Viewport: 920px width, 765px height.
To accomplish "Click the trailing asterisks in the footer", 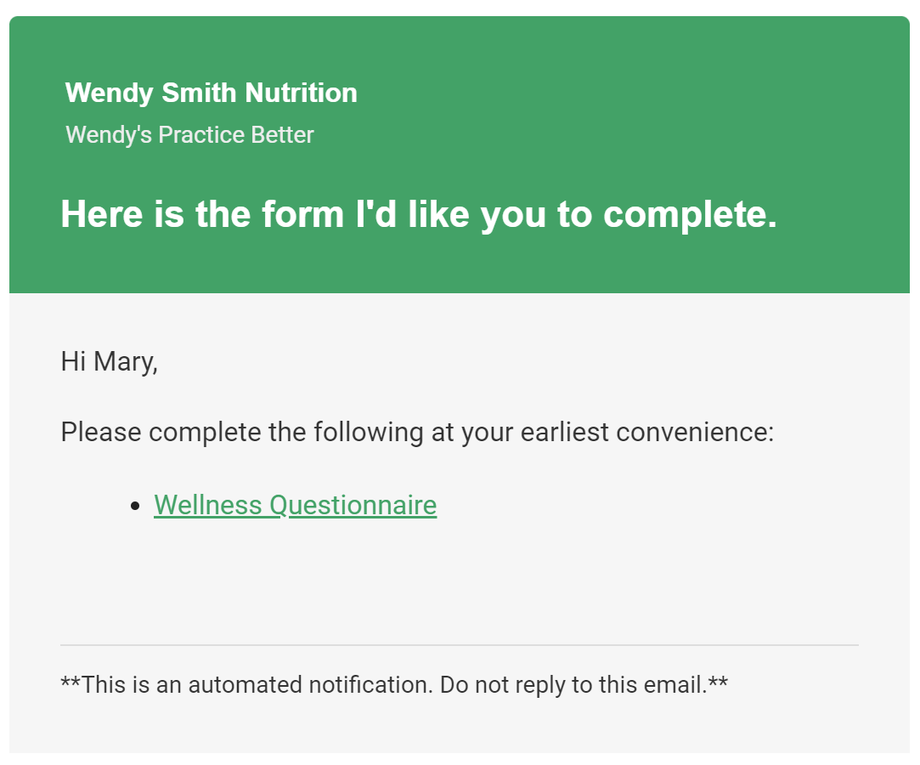I will pyautogui.click(x=718, y=683).
